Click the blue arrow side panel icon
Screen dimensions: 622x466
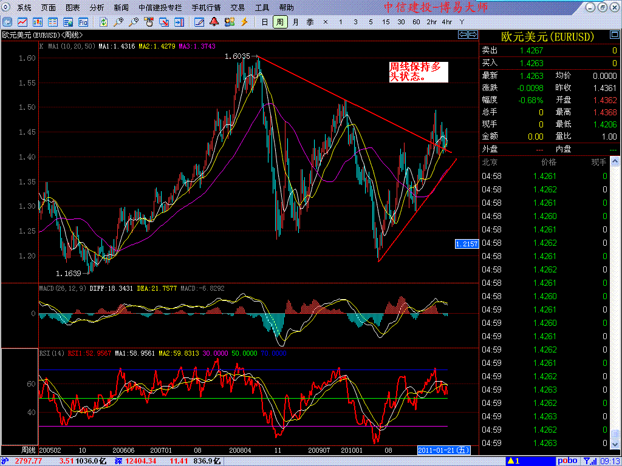179,22
